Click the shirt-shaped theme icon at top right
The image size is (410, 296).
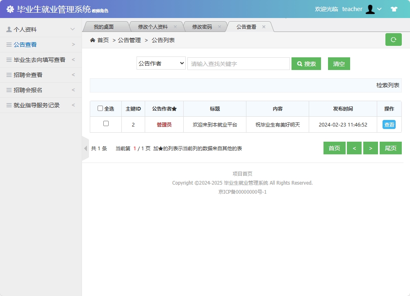click(394, 9)
